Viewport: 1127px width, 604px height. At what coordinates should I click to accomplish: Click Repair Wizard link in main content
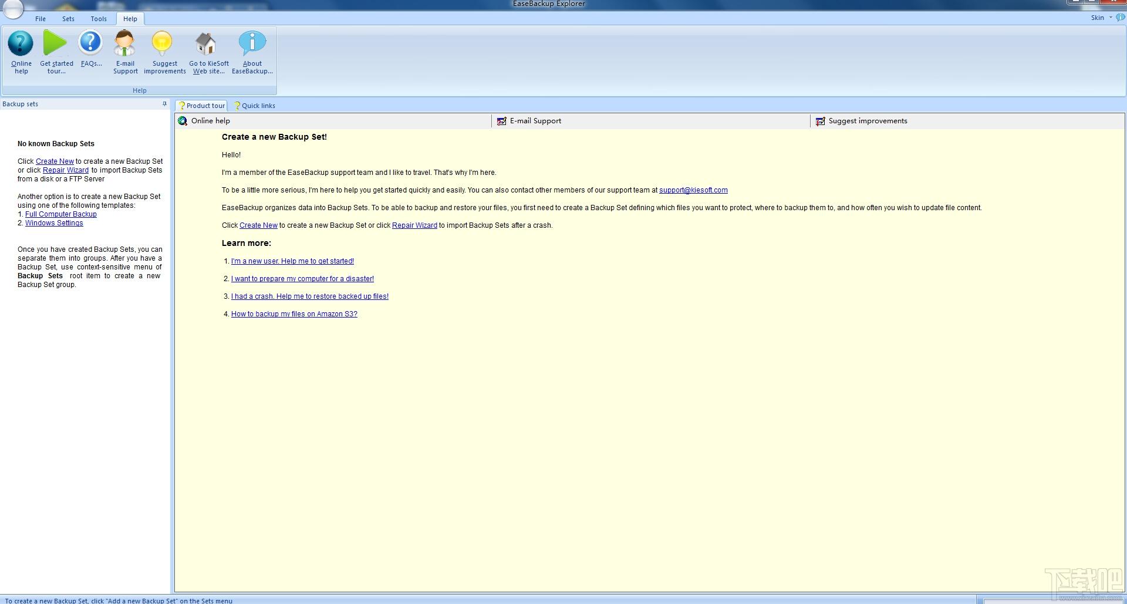414,225
